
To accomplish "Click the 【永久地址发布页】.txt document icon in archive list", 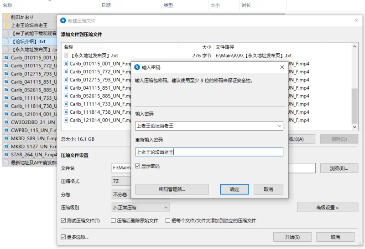I will pyautogui.click(x=66, y=56).
